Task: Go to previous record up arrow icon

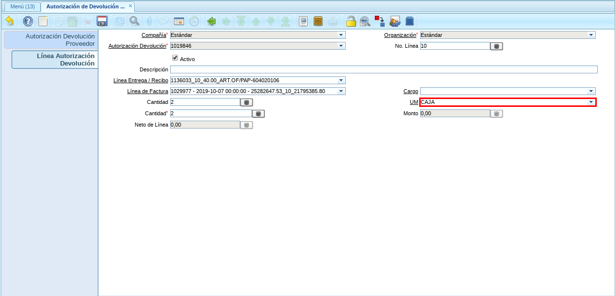Action: (256, 21)
